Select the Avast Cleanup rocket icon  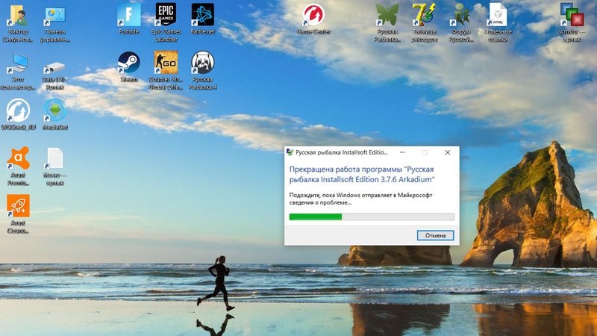18,206
